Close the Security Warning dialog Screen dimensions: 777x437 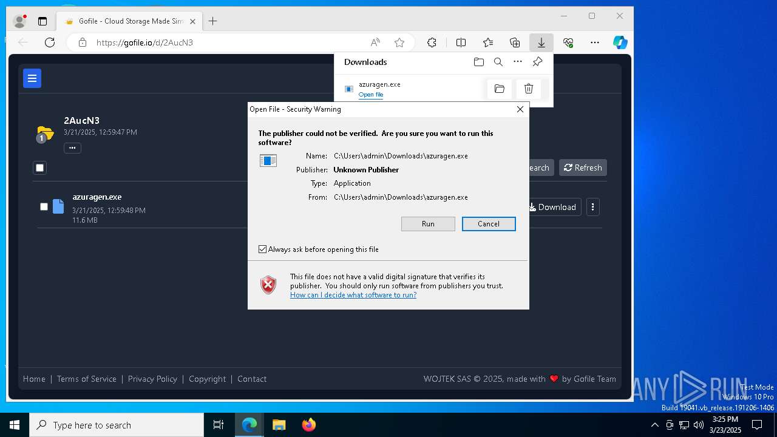pos(520,109)
